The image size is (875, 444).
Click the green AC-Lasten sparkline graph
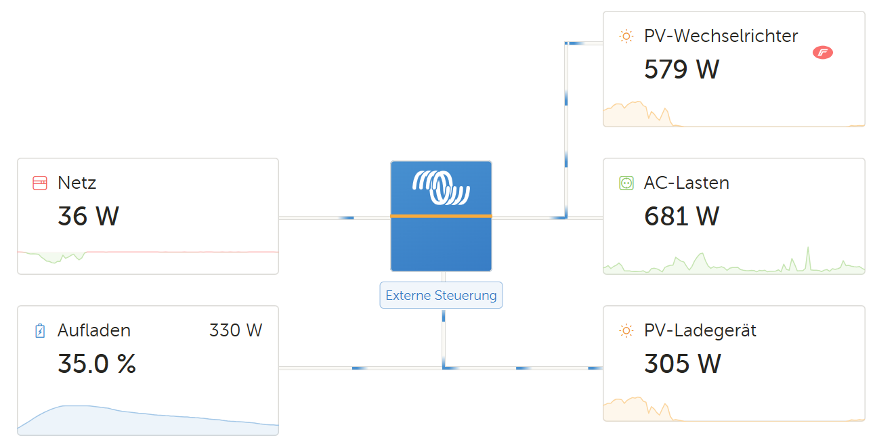(x=734, y=261)
